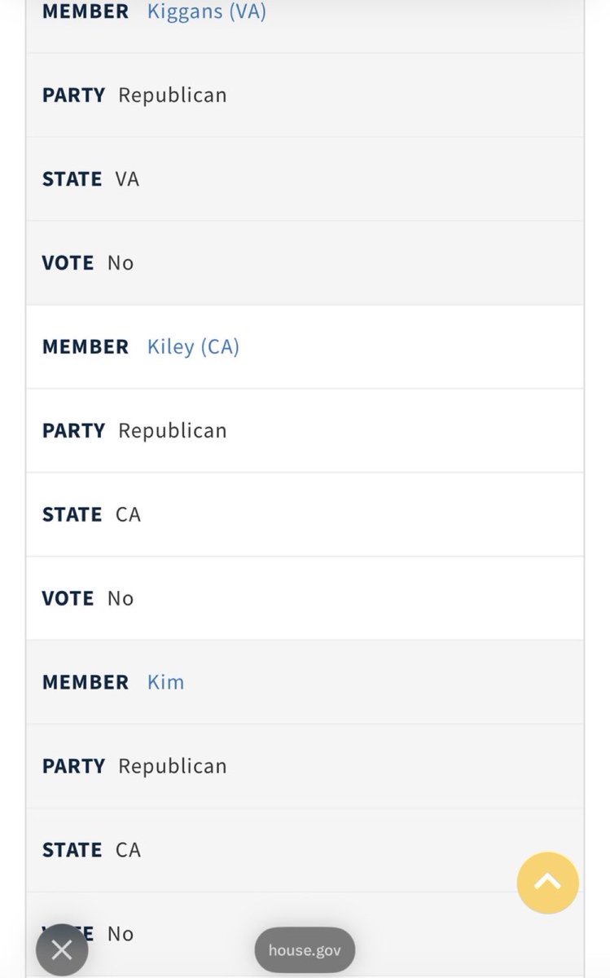Select Republican value in Kiggans' party row
The image size is (610, 978).
[173, 95]
